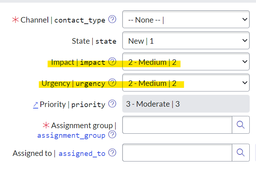Click the help icon next to impact
This screenshot has width=256, height=170.
112,62
